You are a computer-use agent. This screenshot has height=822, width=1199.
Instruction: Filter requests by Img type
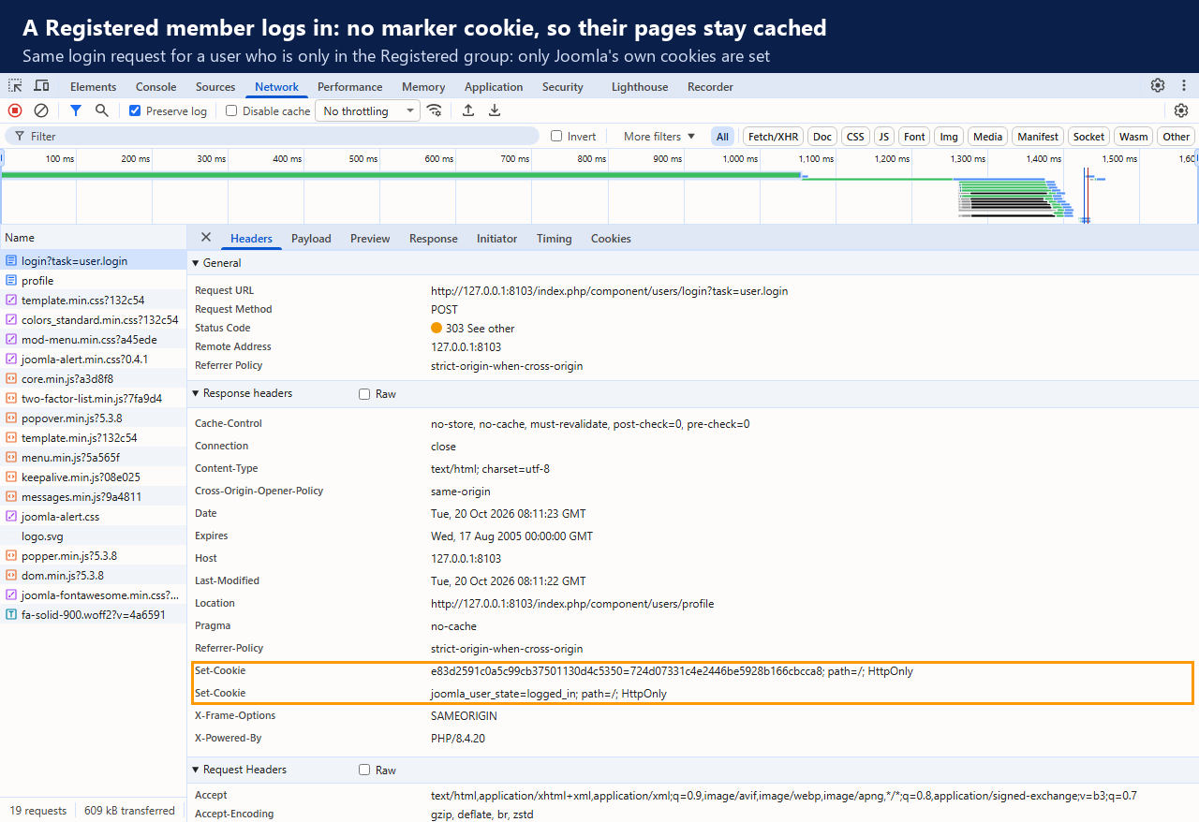tap(949, 137)
